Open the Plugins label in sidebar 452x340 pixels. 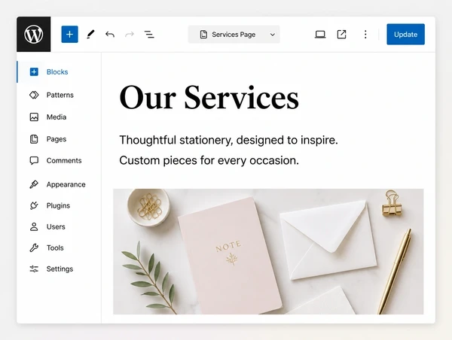tap(58, 205)
